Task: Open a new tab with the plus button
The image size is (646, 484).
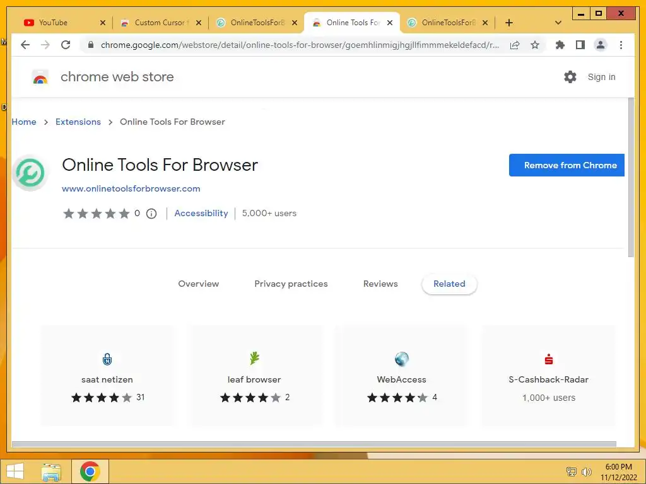Action: [x=509, y=23]
